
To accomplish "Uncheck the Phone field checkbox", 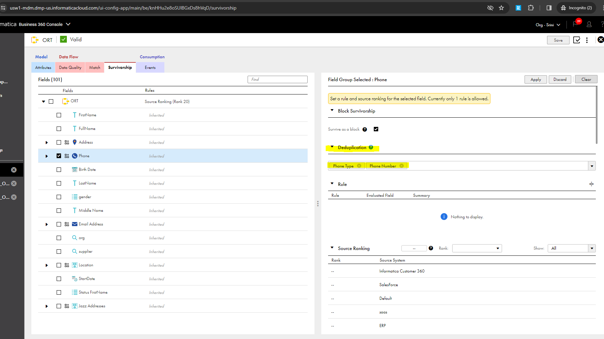I will (x=59, y=156).
